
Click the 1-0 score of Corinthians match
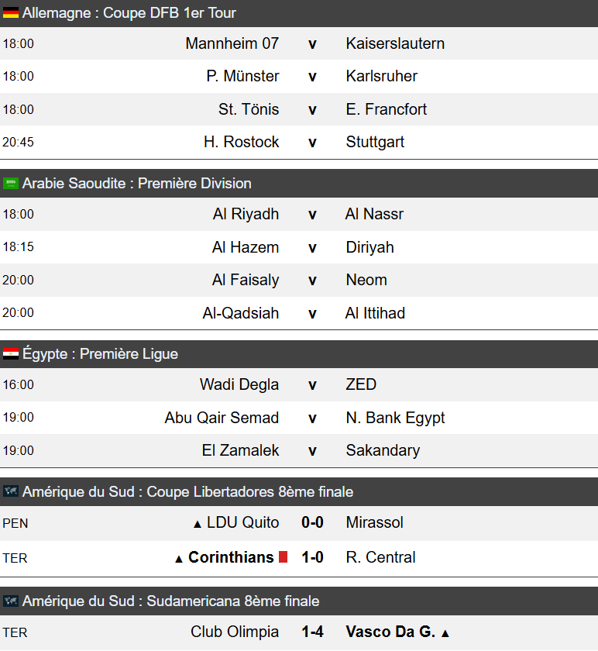[x=312, y=557]
